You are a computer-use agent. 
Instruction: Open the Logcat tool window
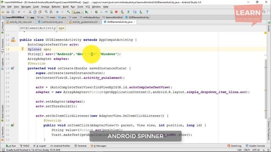(x=40, y=146)
